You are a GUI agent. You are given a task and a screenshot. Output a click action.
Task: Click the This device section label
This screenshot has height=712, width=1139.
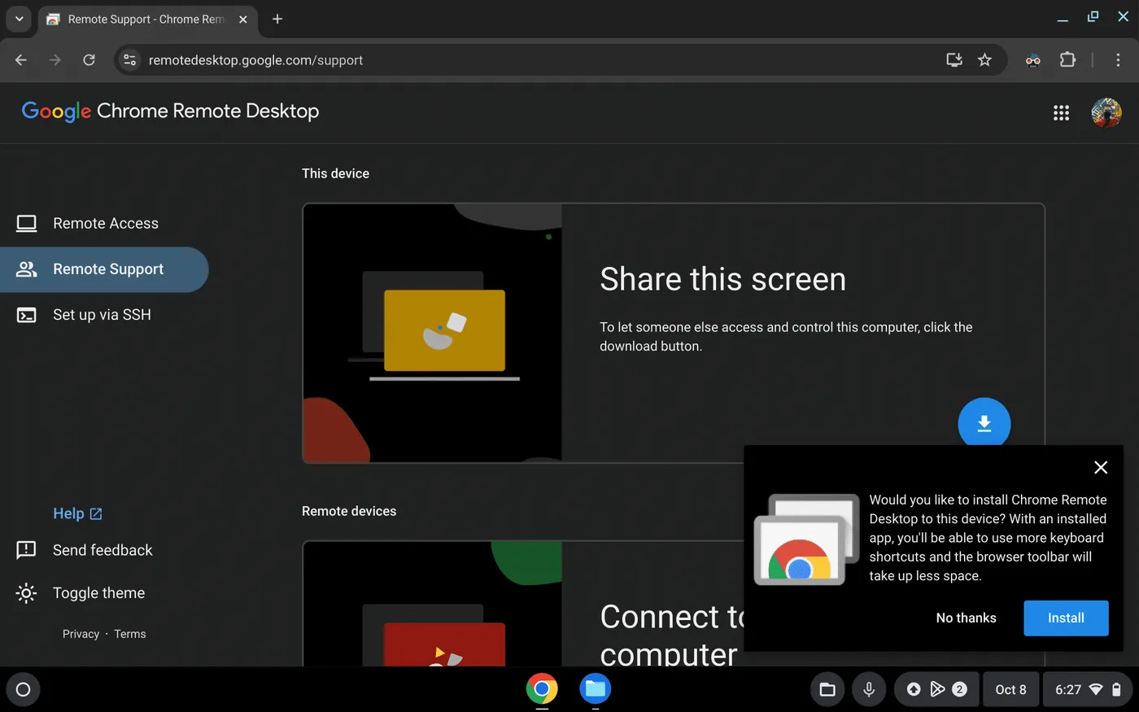click(335, 173)
